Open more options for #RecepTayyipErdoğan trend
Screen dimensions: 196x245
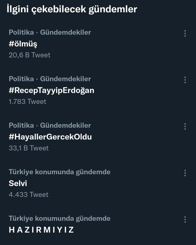click(x=185, y=80)
